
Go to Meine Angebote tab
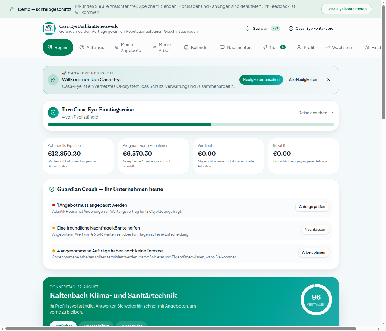coord(128,47)
